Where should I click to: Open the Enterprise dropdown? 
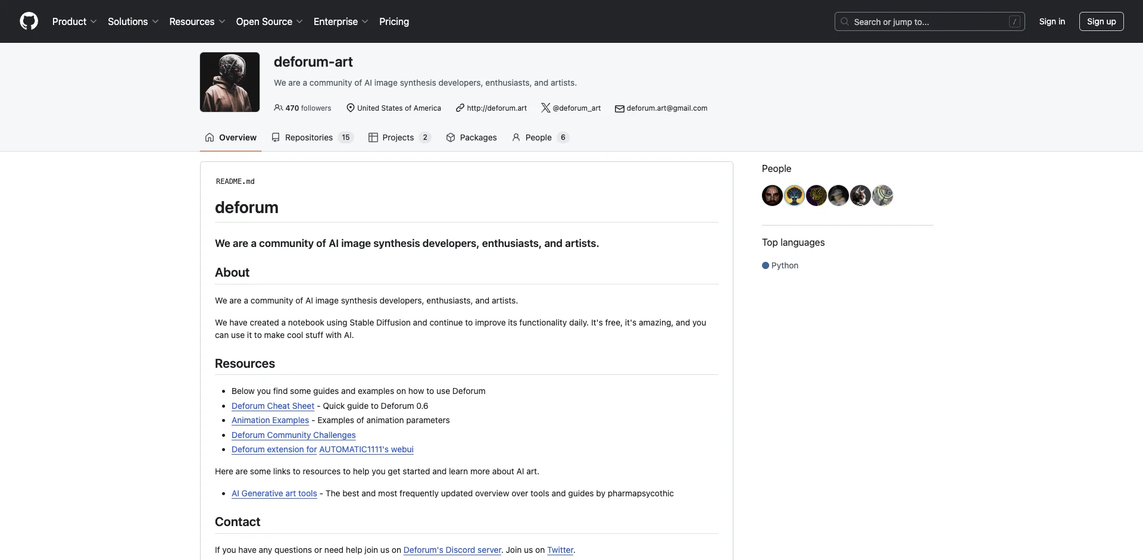[341, 21]
